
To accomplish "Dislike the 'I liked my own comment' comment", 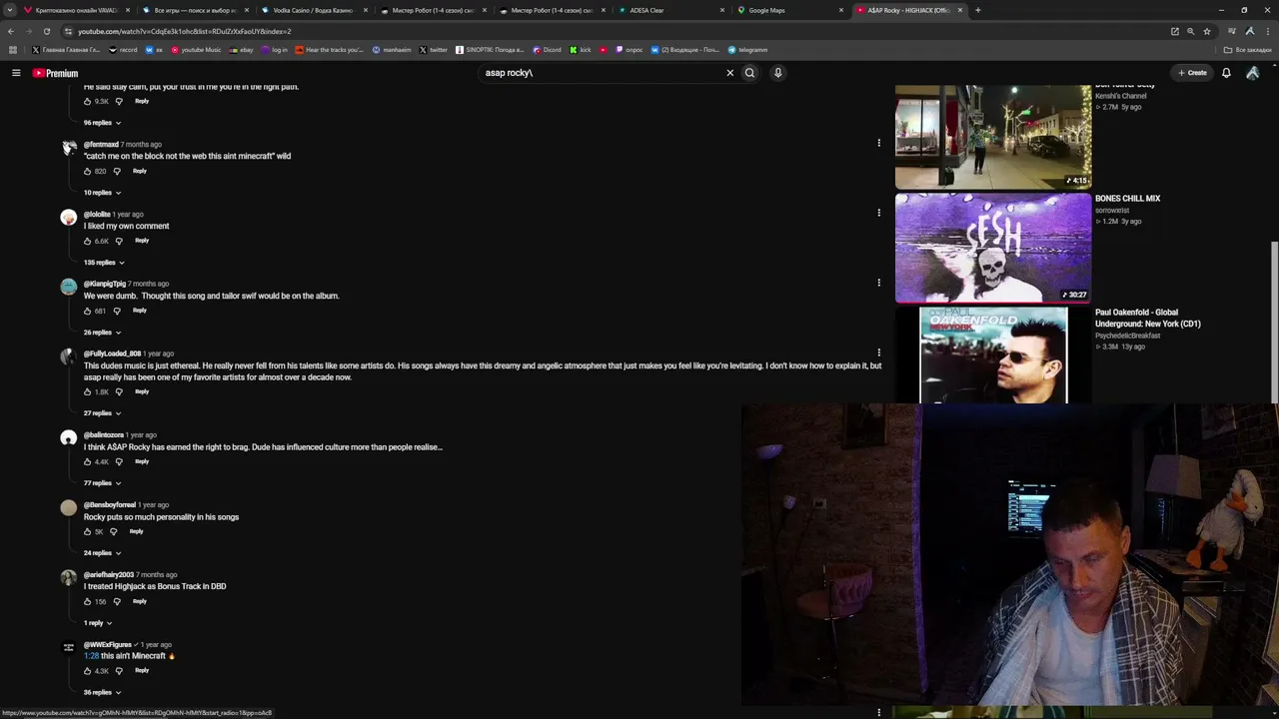I will (119, 241).
